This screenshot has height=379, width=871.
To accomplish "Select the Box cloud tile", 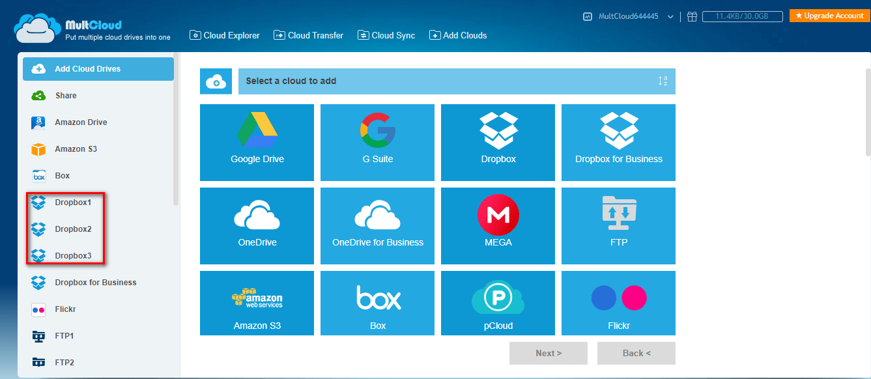I will coord(377,303).
